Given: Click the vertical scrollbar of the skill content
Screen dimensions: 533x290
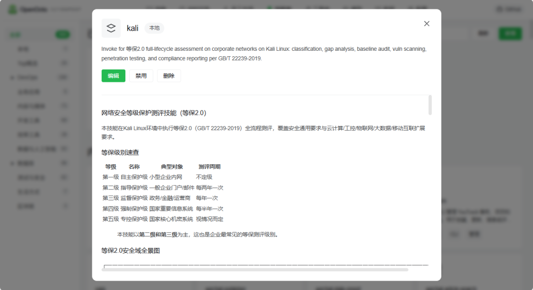Looking at the screenshot, I should [430, 105].
